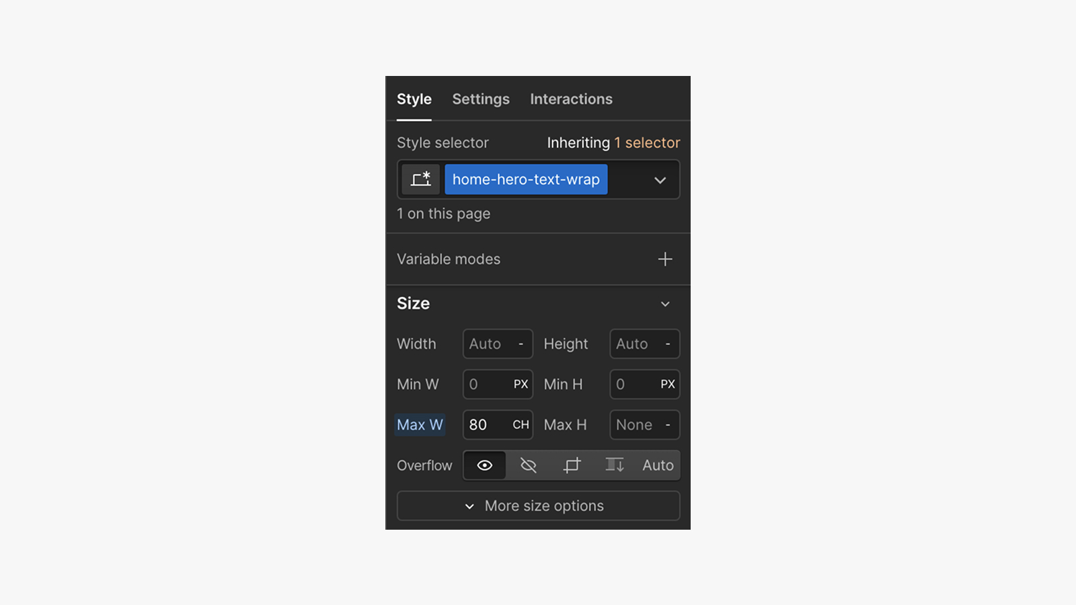Click the style selector state indicator icon

click(x=420, y=179)
